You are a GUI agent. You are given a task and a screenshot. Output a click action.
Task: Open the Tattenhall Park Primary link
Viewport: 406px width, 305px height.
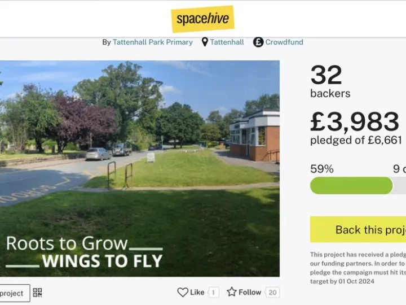pyautogui.click(x=152, y=42)
